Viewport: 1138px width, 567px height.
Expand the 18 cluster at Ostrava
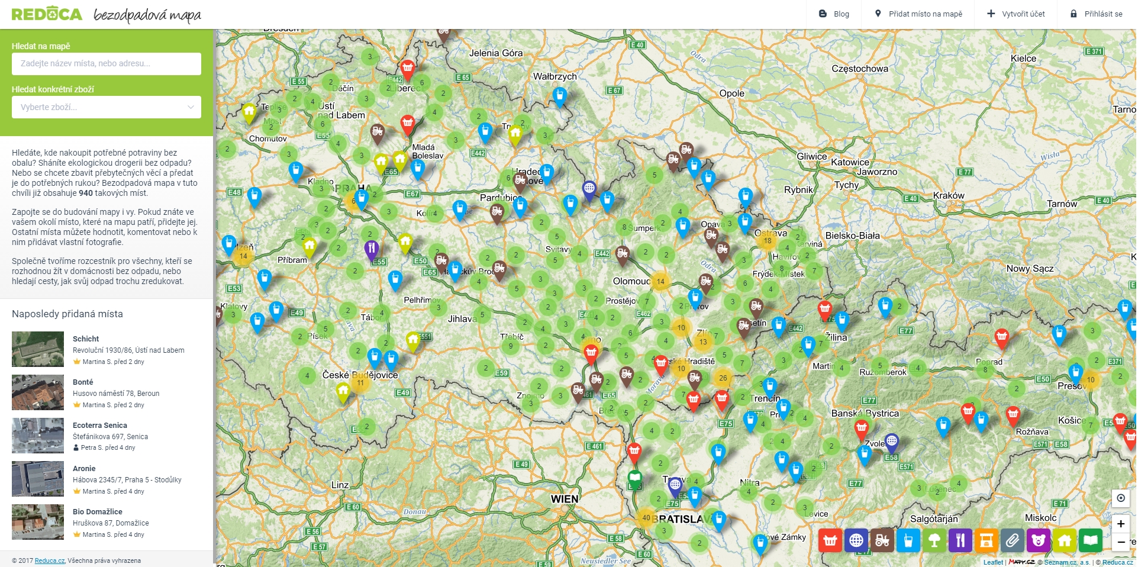point(768,241)
